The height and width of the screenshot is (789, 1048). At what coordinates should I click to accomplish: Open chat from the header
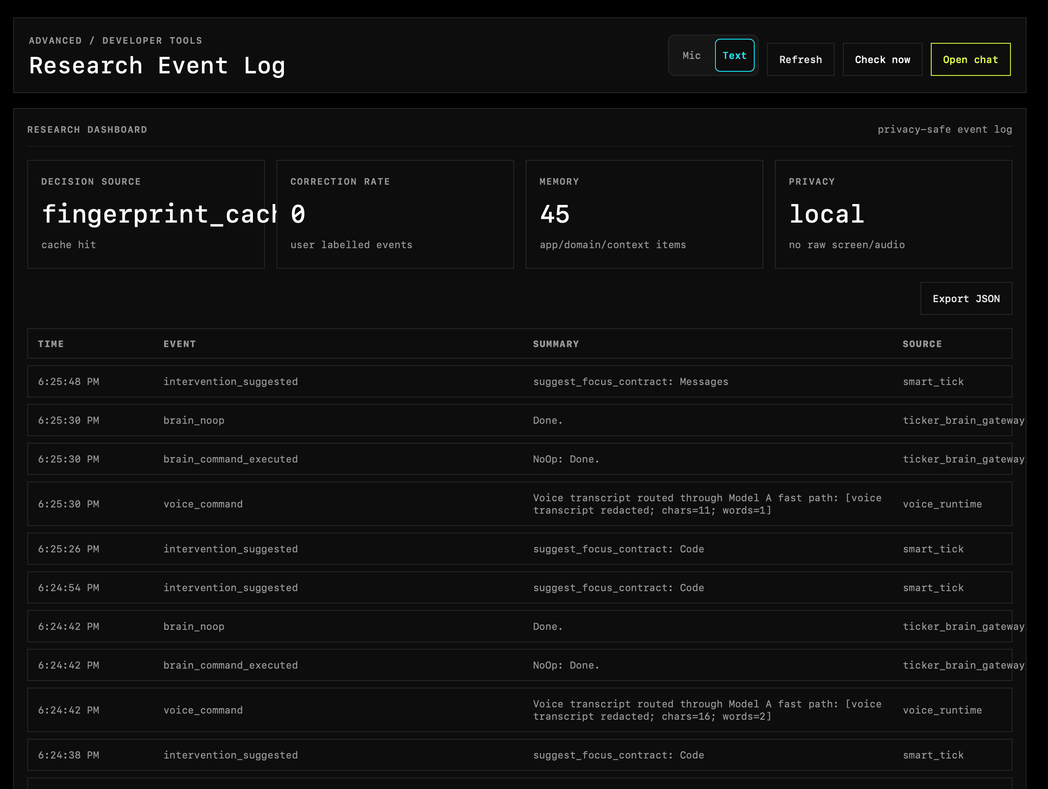[x=970, y=60]
